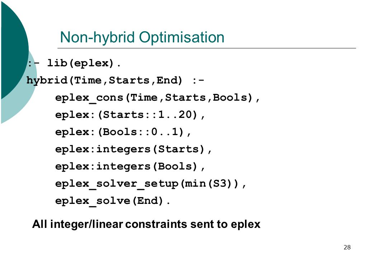The image size is (373, 258).
Task: Click the lib(eplex) directive line
Action: pyautogui.click(x=74, y=63)
